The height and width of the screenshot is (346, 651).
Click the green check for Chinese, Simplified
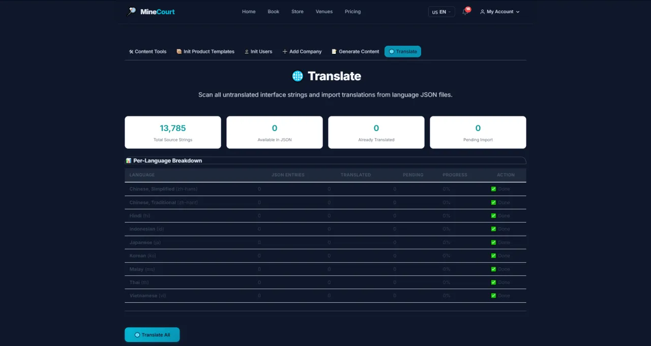[493, 189]
